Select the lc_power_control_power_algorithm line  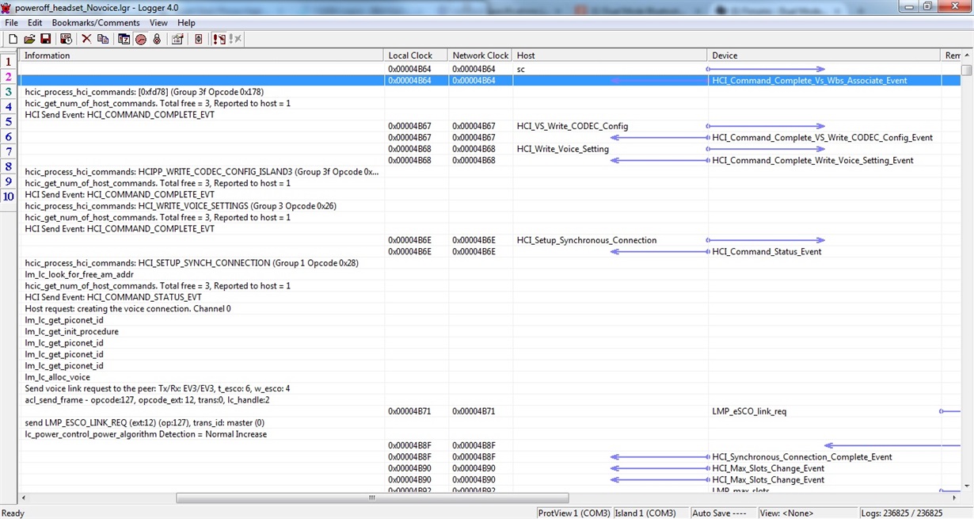pyautogui.click(x=146, y=434)
